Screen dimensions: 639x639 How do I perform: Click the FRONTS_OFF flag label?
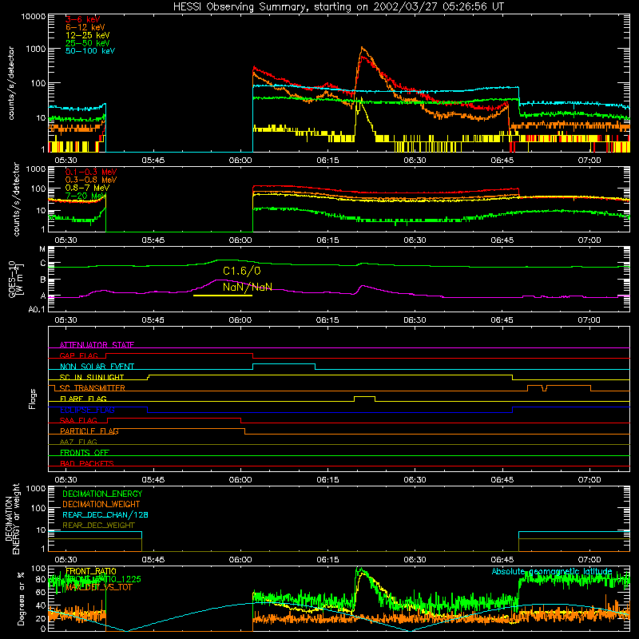click(85, 452)
